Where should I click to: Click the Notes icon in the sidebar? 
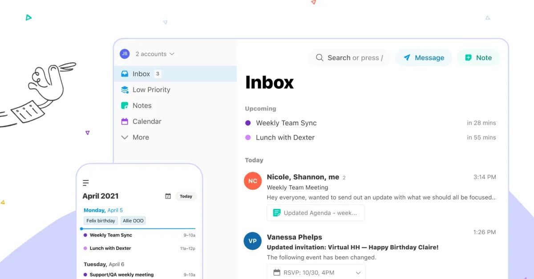(x=124, y=105)
